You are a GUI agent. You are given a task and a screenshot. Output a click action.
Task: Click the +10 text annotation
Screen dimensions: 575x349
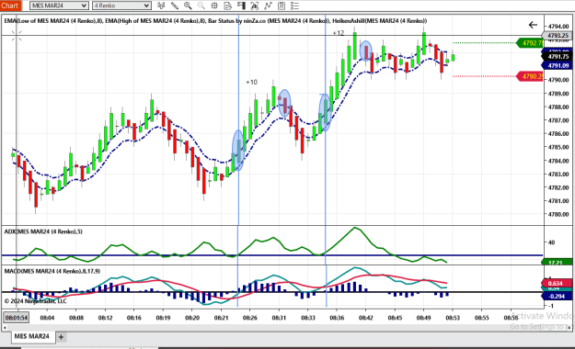[251, 82]
